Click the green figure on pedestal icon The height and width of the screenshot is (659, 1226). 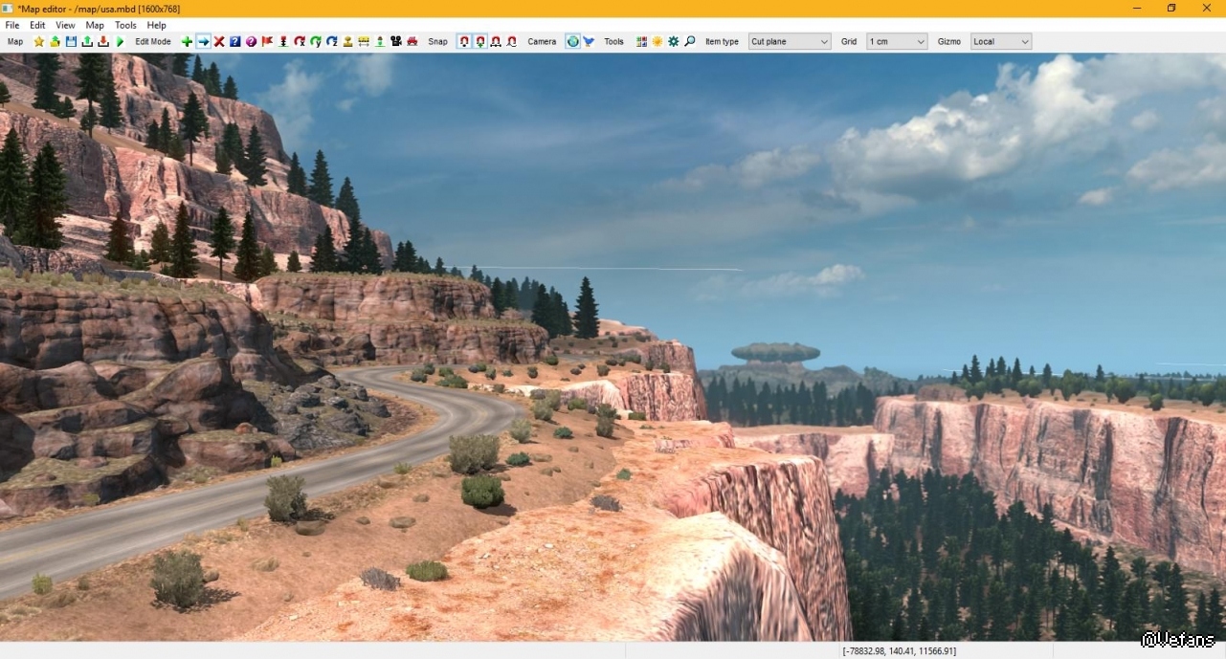pos(380,42)
